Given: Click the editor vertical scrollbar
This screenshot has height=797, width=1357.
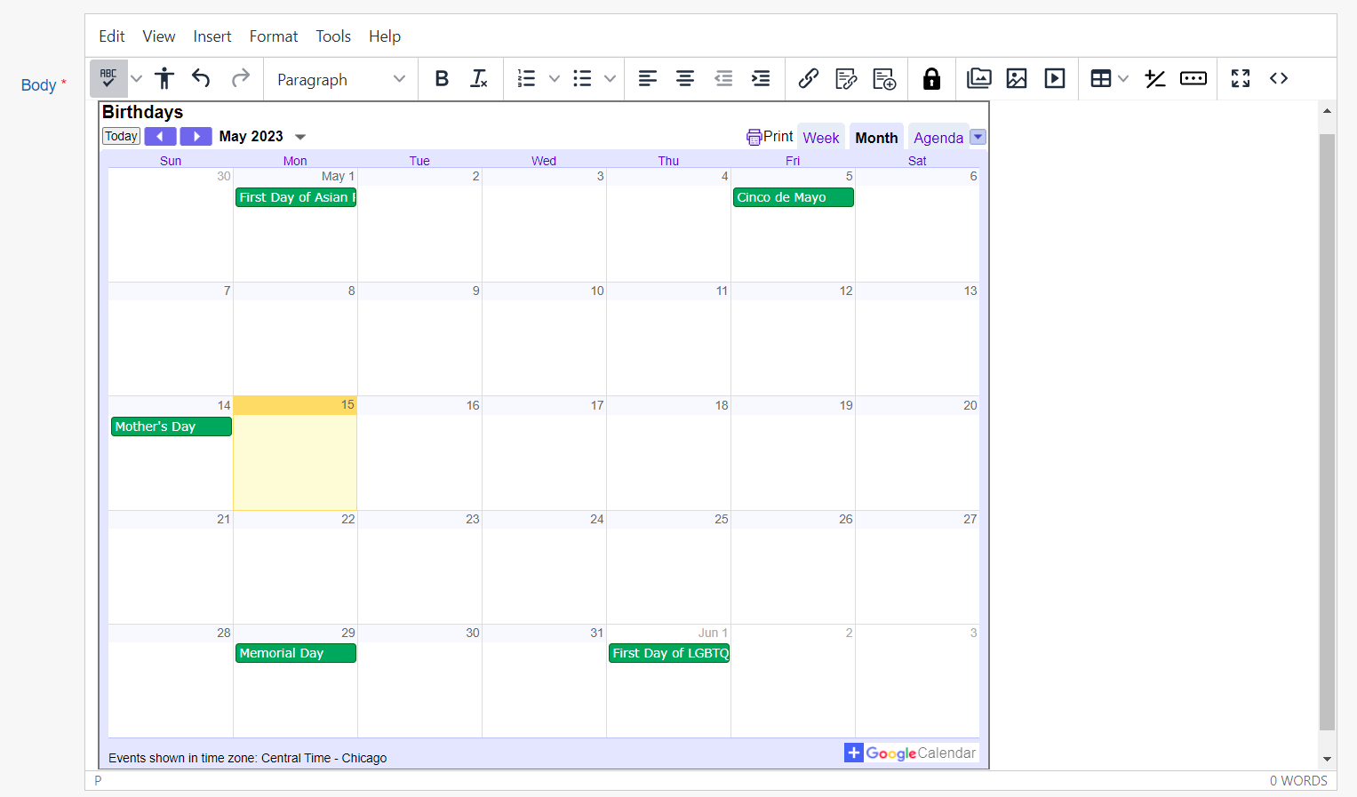Looking at the screenshot, I should point(1327,432).
